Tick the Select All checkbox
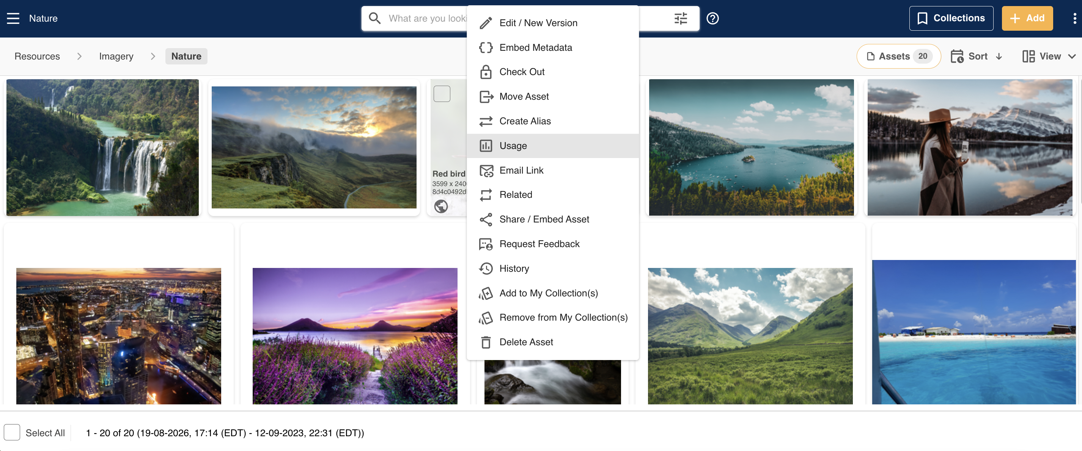This screenshot has width=1082, height=451. [x=12, y=432]
